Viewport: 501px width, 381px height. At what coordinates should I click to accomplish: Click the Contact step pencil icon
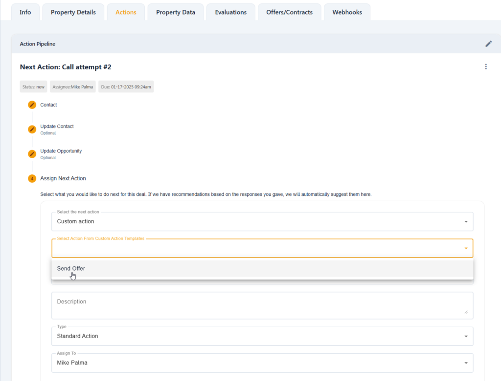32,105
